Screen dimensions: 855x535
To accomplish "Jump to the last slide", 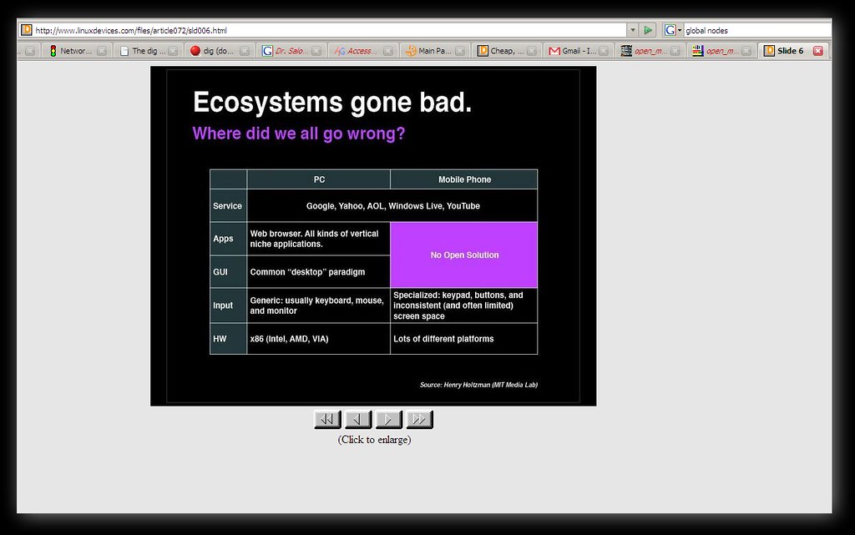I will click(419, 419).
